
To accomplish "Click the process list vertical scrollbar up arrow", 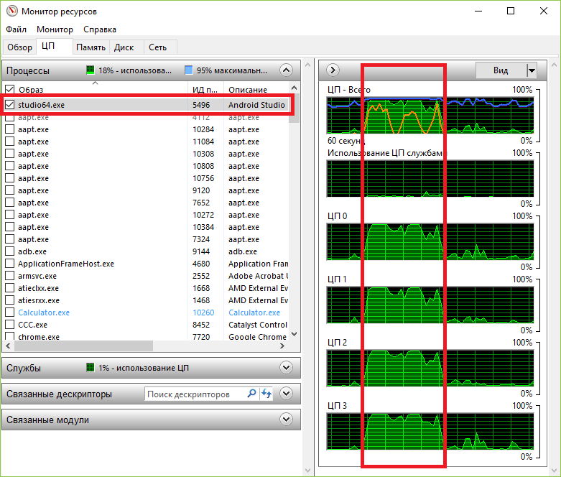I will pos(294,88).
